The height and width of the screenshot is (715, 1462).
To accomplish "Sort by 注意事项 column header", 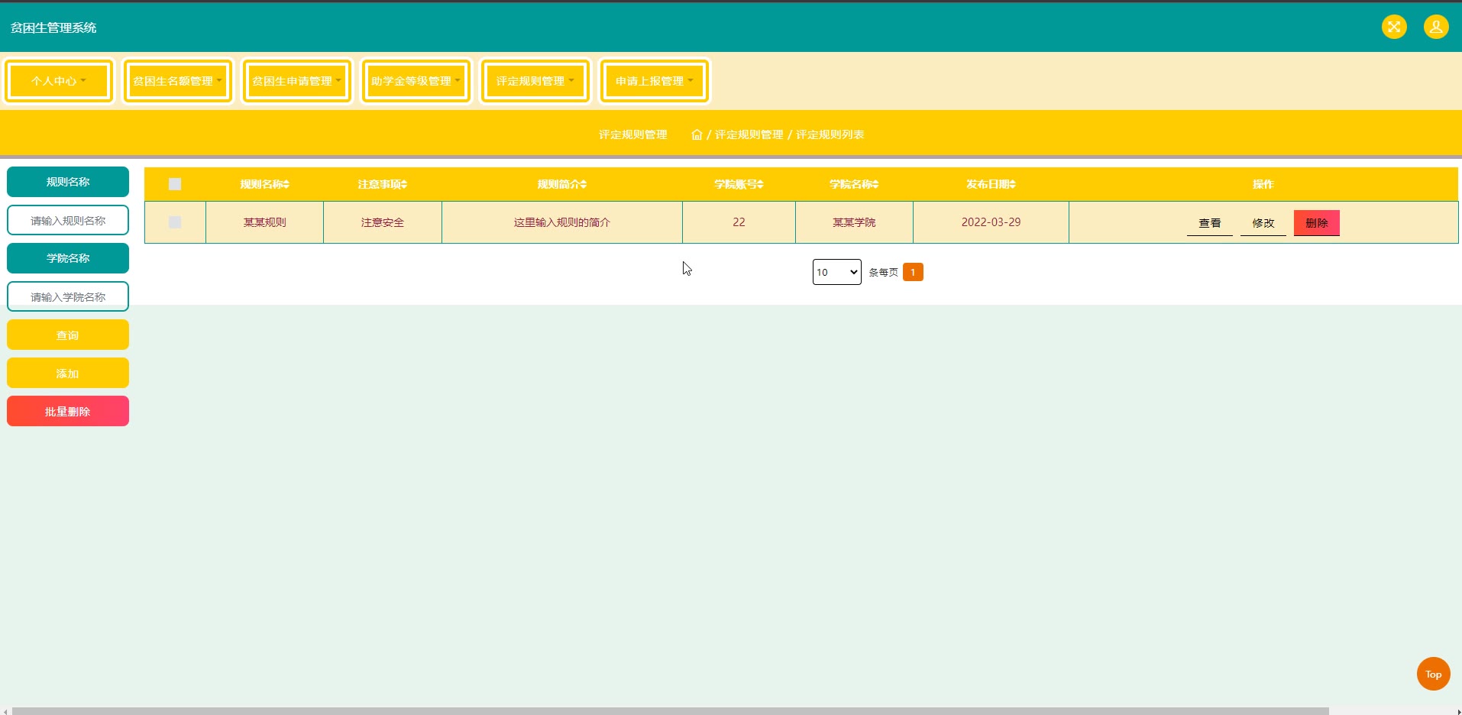I will [383, 184].
